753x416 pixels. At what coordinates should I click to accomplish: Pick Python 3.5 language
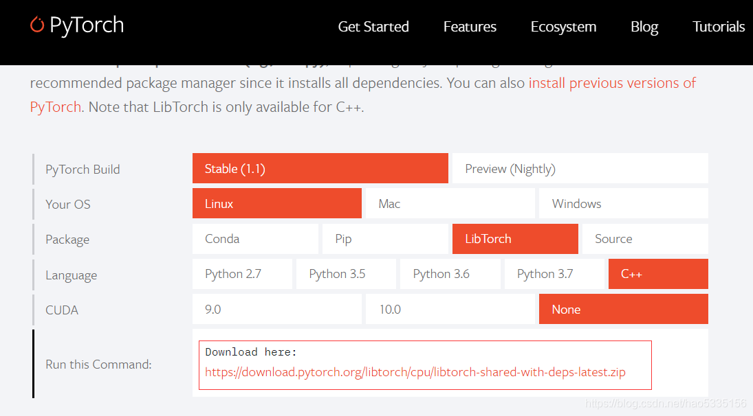point(347,274)
